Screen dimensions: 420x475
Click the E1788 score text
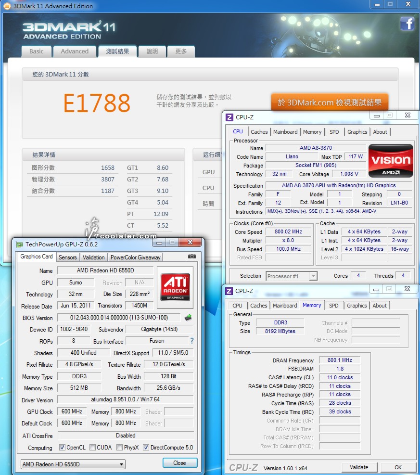pos(97,103)
